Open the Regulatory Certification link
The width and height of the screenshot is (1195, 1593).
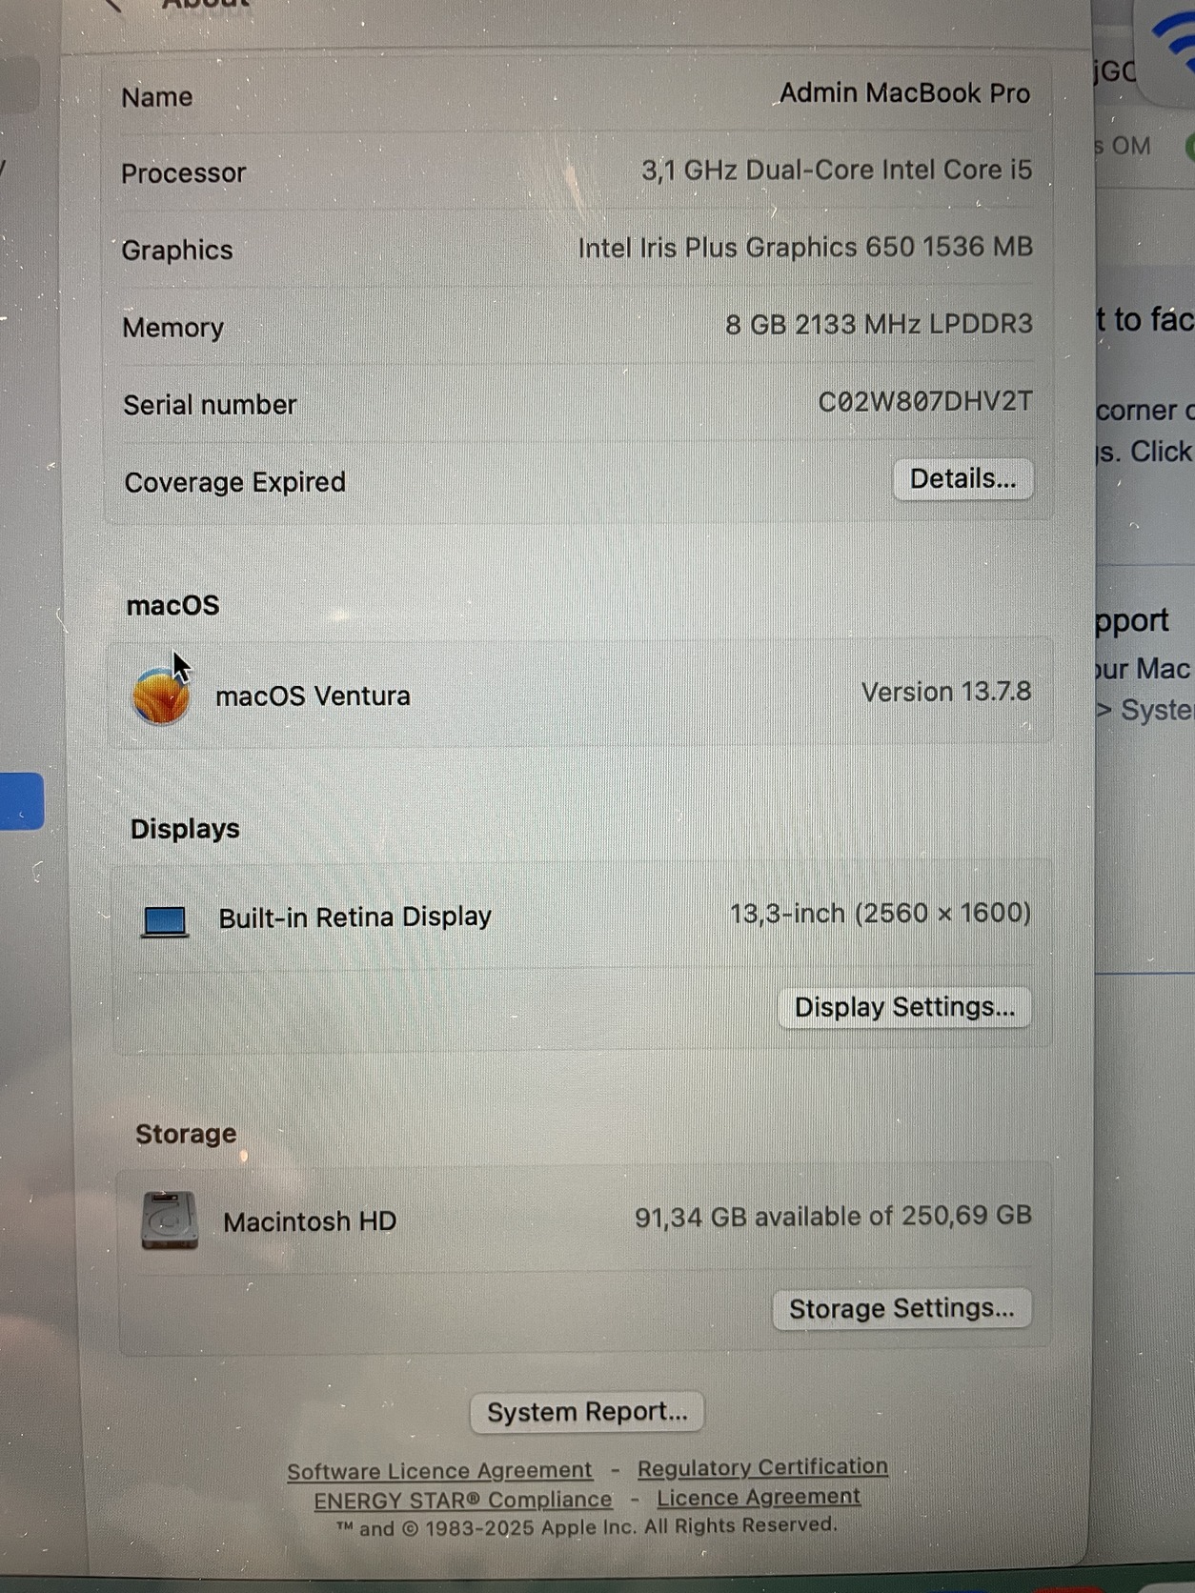coord(762,1467)
